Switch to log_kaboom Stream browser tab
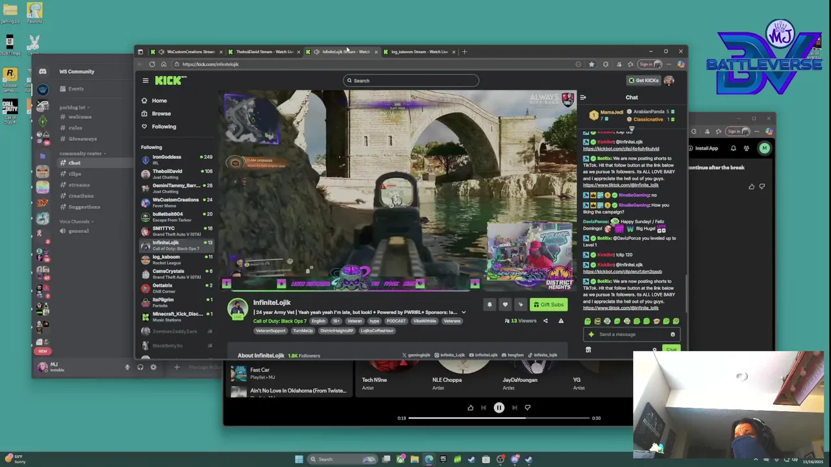Viewport: 831px width, 467px height. [419, 51]
